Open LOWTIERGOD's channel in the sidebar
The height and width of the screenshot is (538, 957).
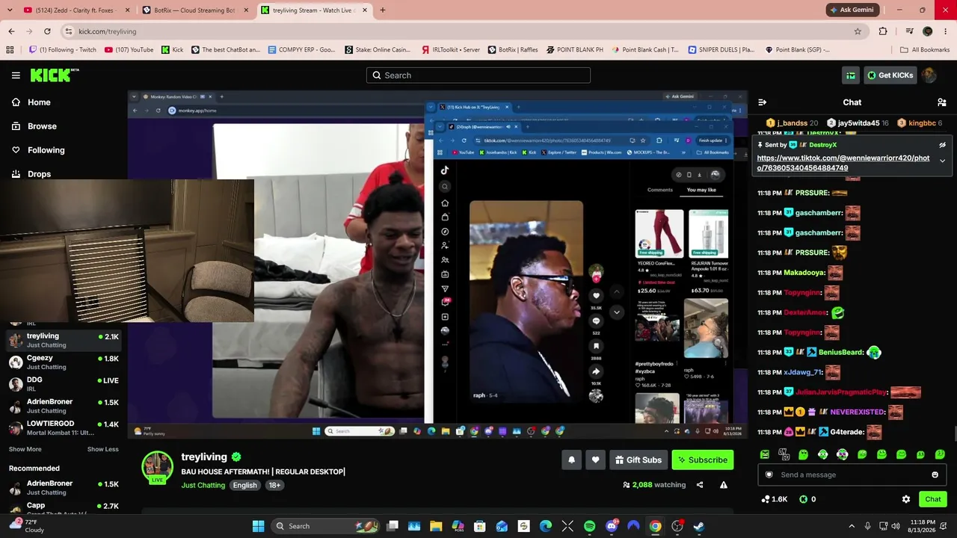(63, 427)
